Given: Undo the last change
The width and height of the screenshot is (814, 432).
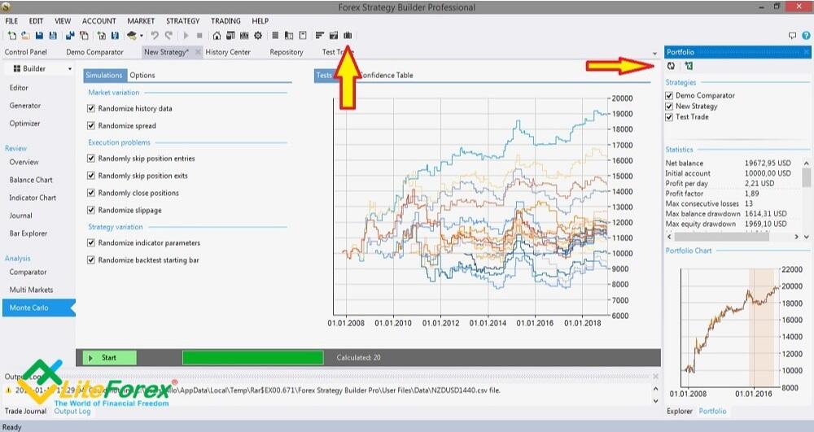Looking at the screenshot, I should click(x=155, y=35).
